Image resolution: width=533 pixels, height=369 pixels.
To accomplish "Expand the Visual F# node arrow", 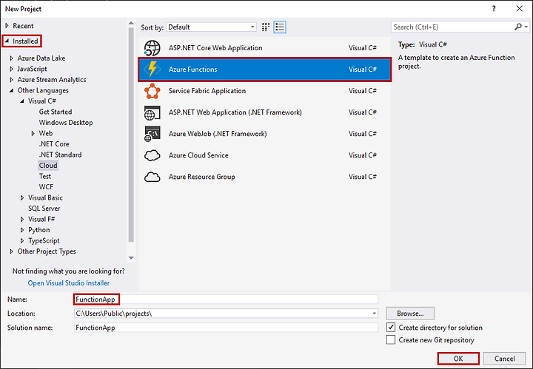I will [22, 220].
